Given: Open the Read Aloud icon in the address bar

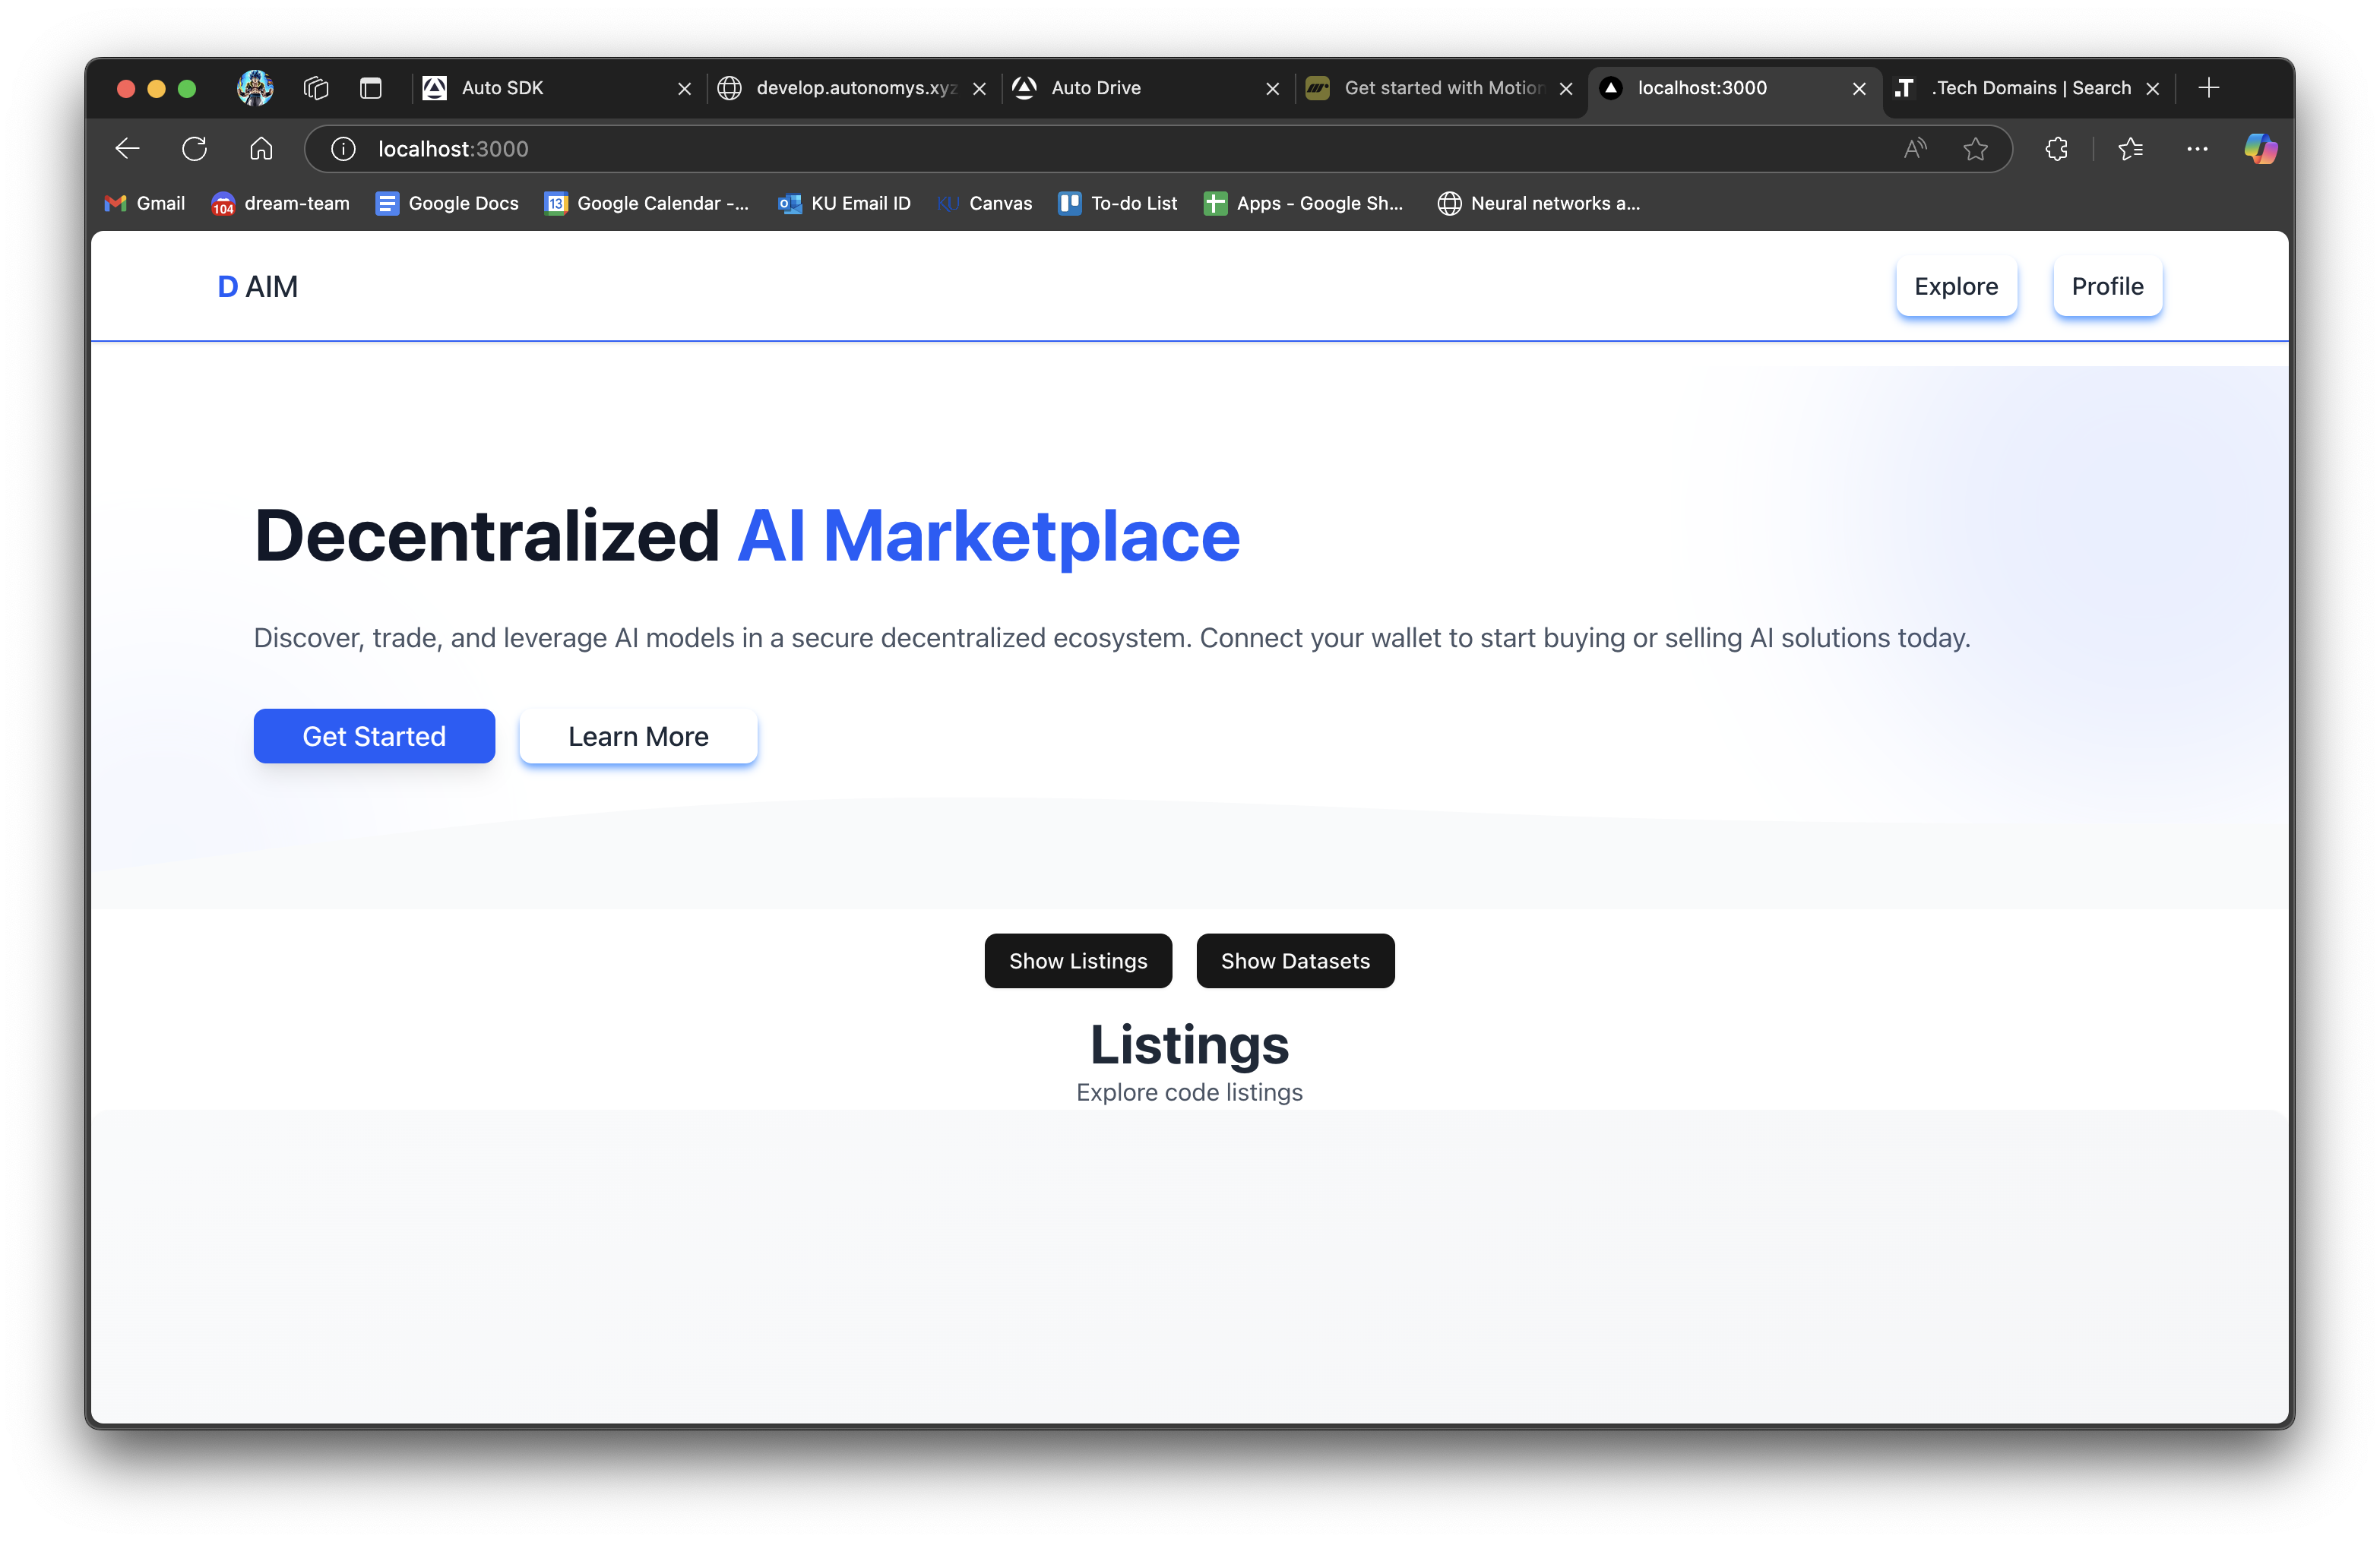Looking at the screenshot, I should (x=1914, y=149).
